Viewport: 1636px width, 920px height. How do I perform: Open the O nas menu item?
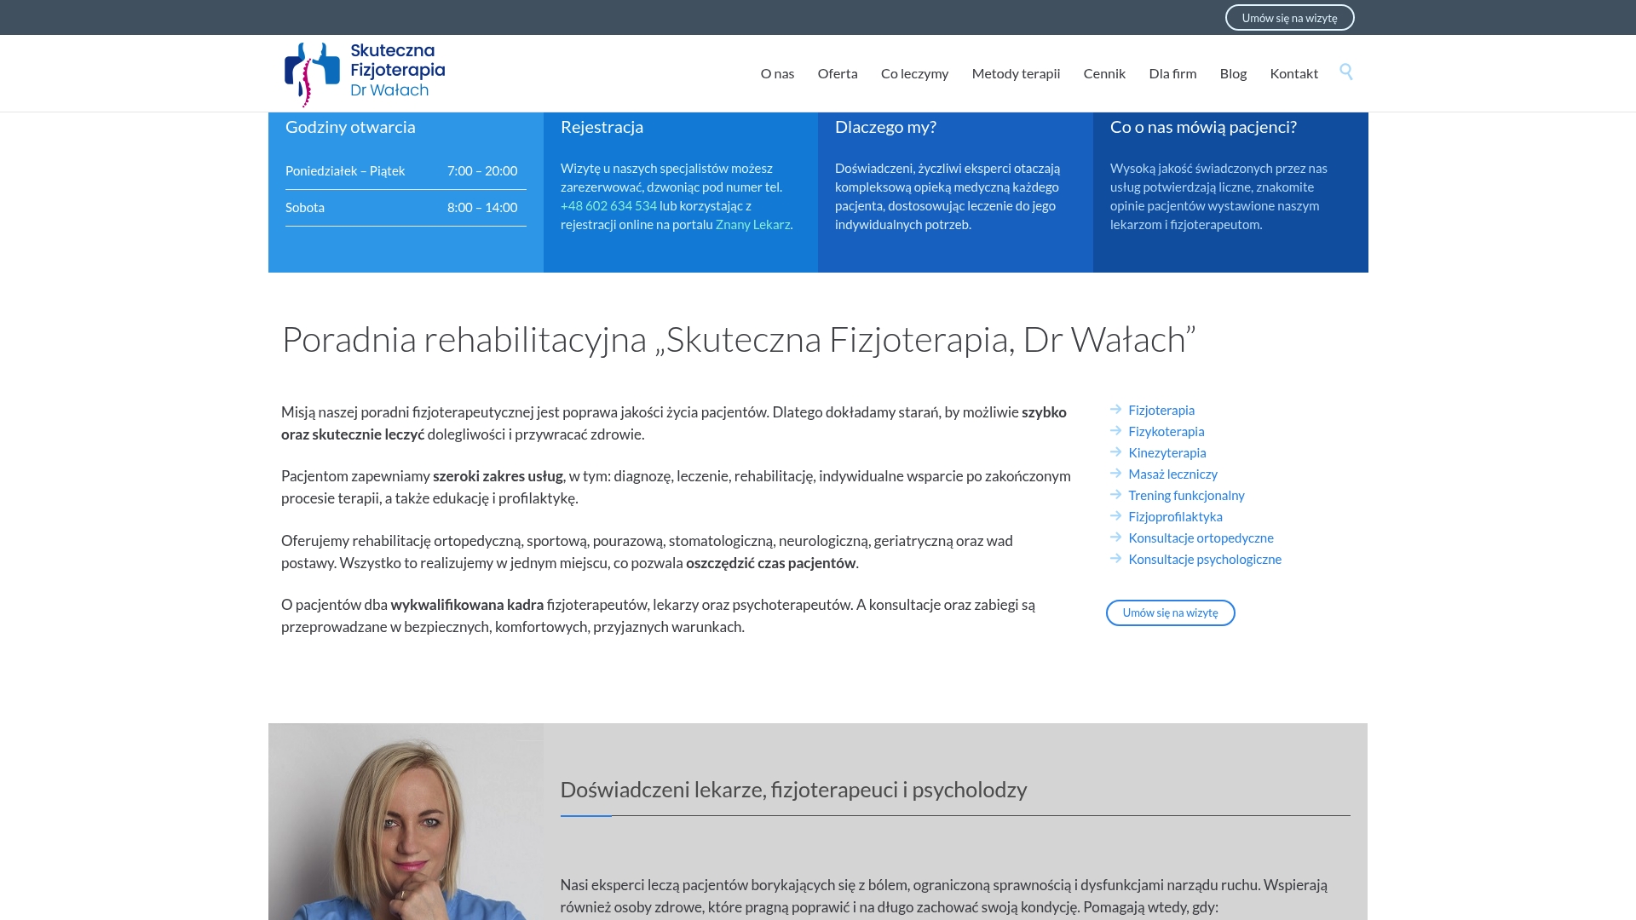point(777,73)
